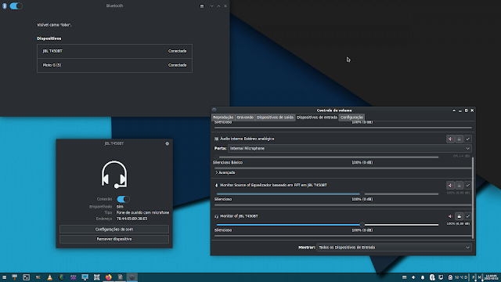Click Configurações de som button

[x=114, y=230]
